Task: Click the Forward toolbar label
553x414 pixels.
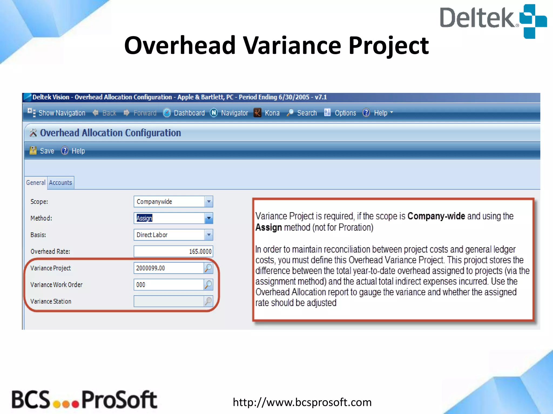Action: 145,113
